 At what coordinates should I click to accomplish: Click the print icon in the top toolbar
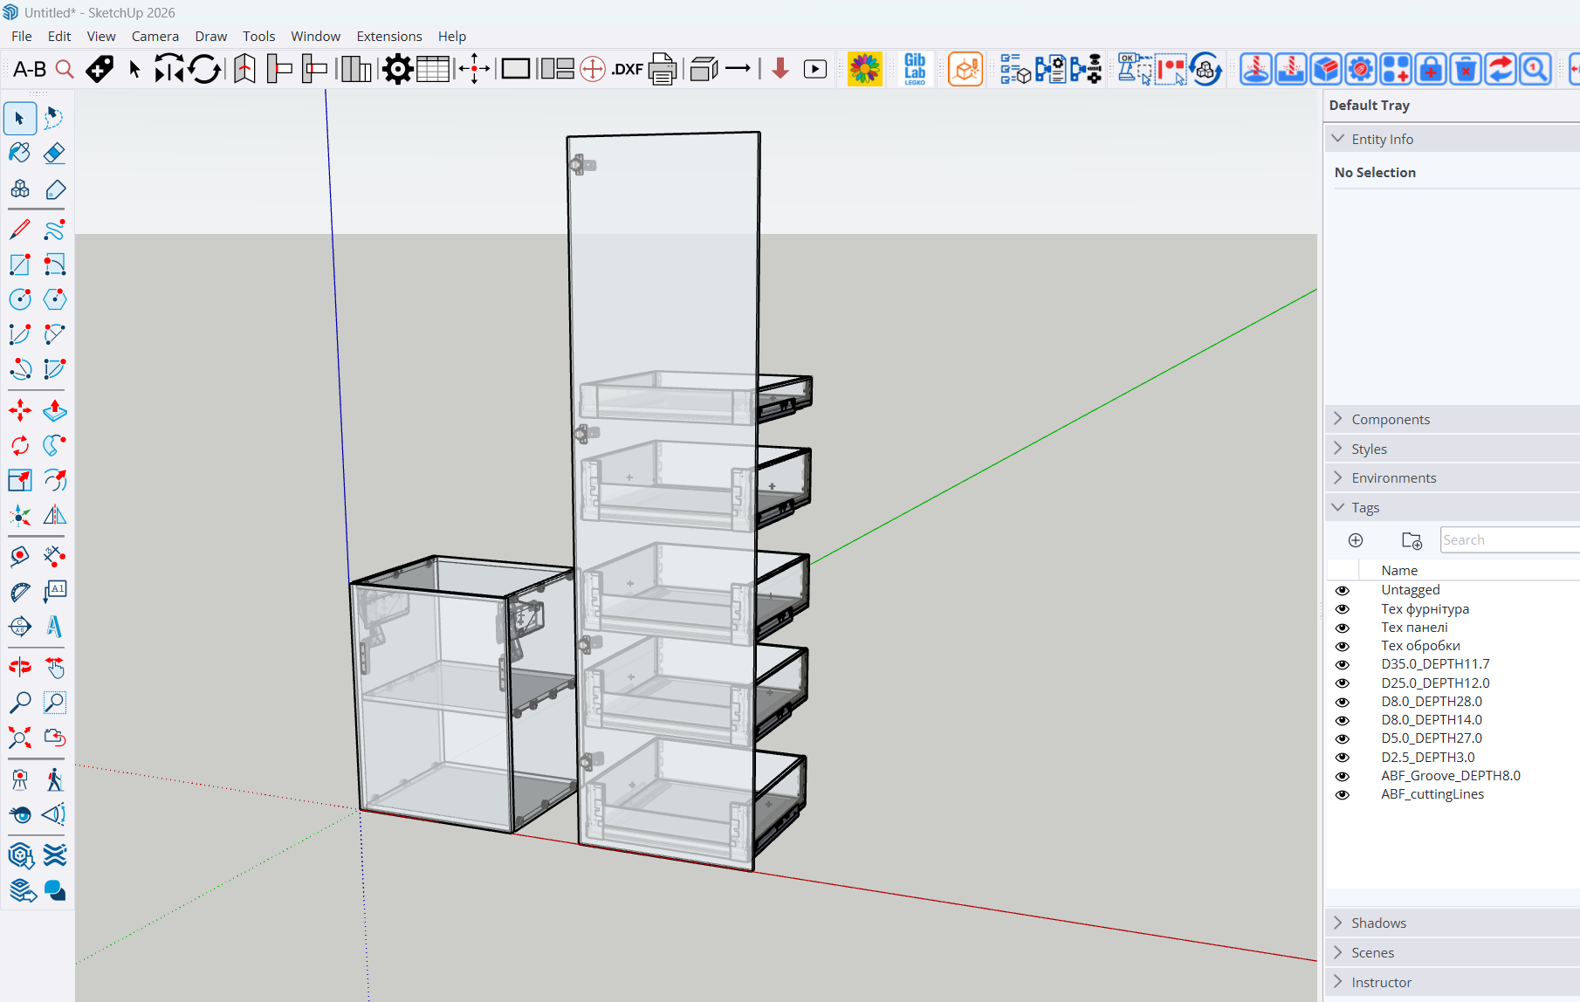pyautogui.click(x=663, y=68)
